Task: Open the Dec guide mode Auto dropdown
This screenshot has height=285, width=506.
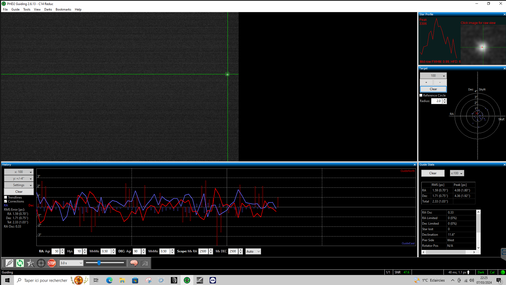Action: coord(253,251)
